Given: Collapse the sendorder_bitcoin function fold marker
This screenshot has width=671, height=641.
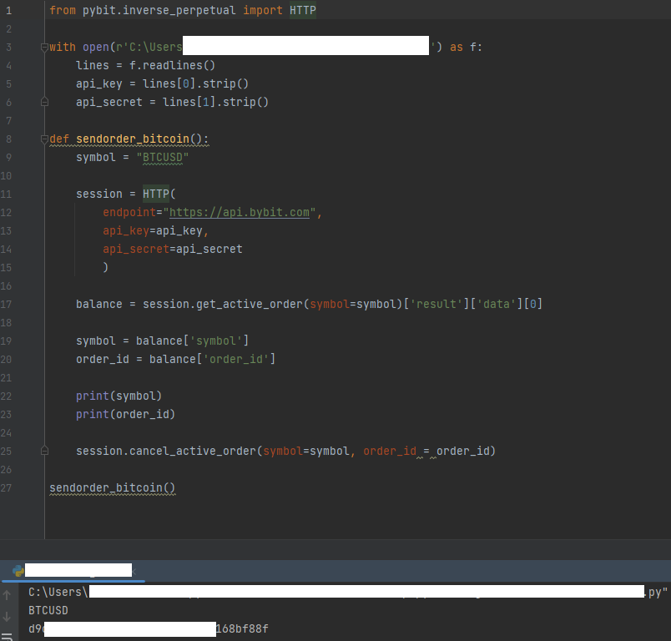Looking at the screenshot, I should coord(44,139).
